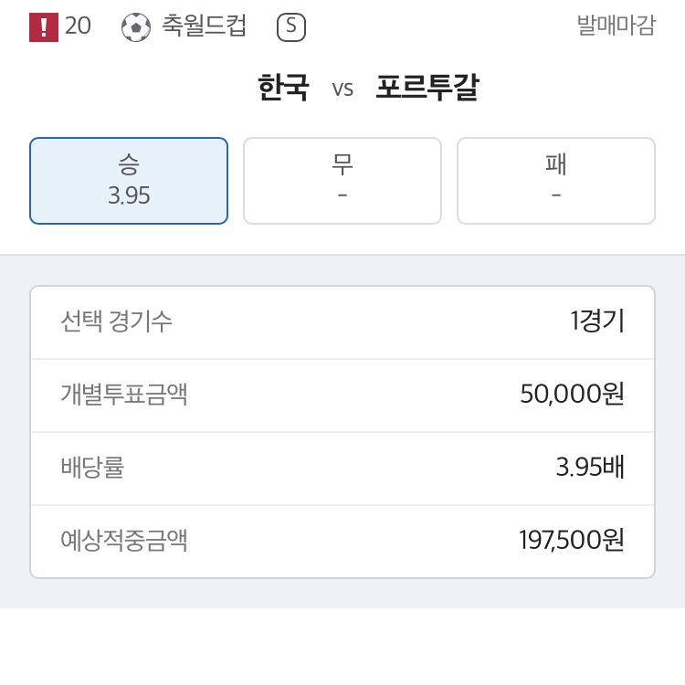The image size is (685, 685).
Task: Click the 3.95배 odds value
Action: coord(590,468)
